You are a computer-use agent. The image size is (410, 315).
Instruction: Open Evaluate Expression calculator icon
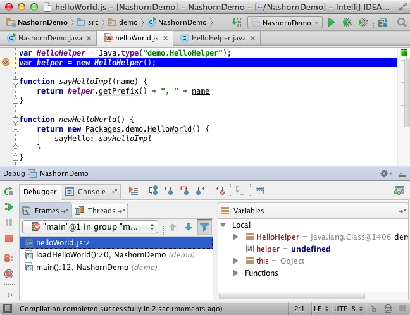(x=259, y=190)
